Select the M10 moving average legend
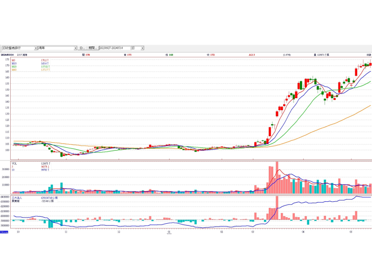This screenshot has height=279, width=372. click(x=14, y=64)
